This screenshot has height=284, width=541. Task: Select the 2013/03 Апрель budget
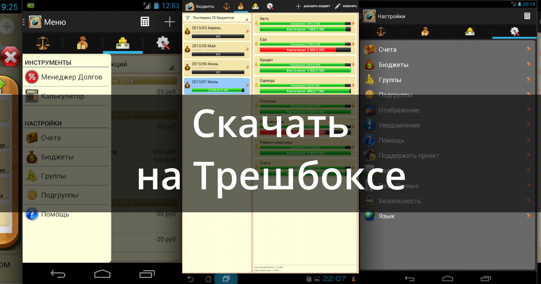pyautogui.click(x=217, y=31)
